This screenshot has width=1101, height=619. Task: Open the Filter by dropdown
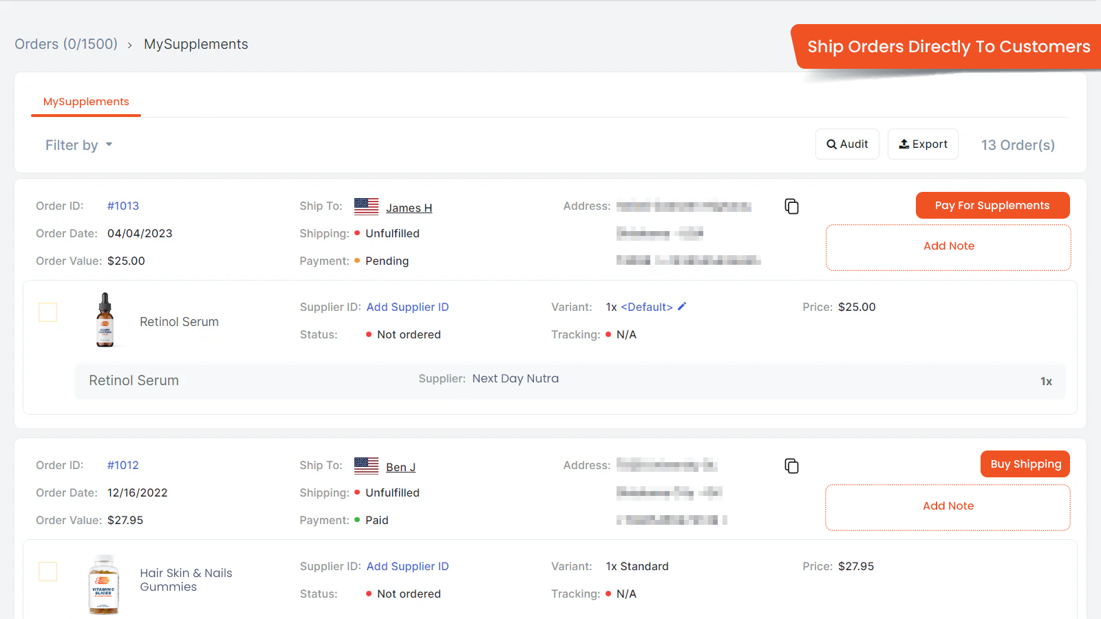(x=78, y=145)
